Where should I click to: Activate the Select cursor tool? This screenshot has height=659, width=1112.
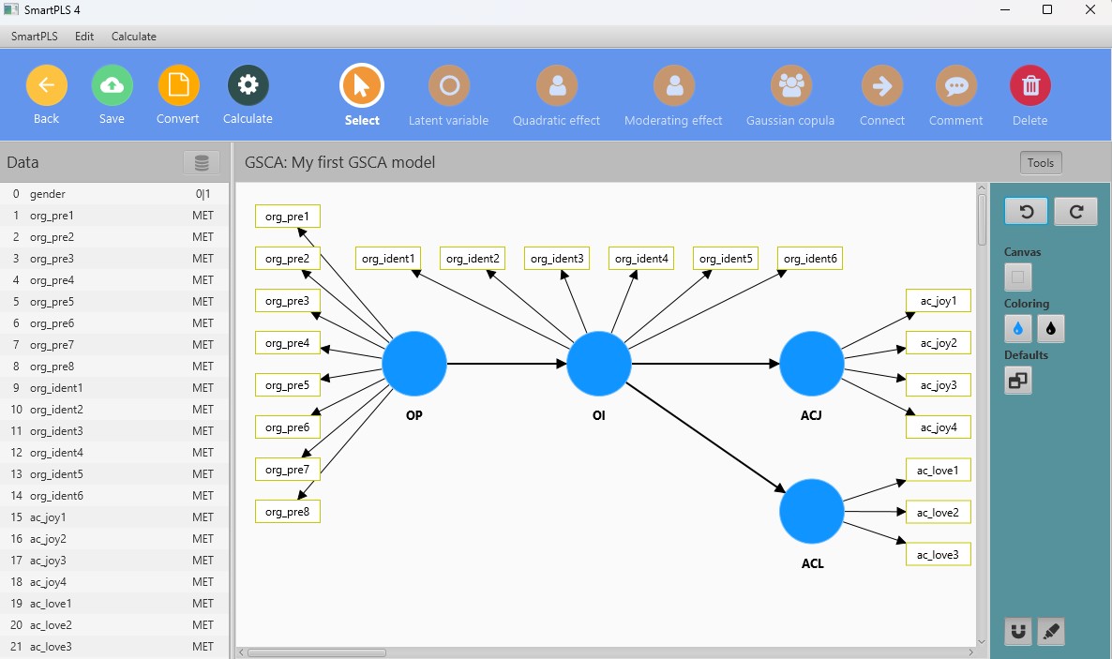click(362, 86)
